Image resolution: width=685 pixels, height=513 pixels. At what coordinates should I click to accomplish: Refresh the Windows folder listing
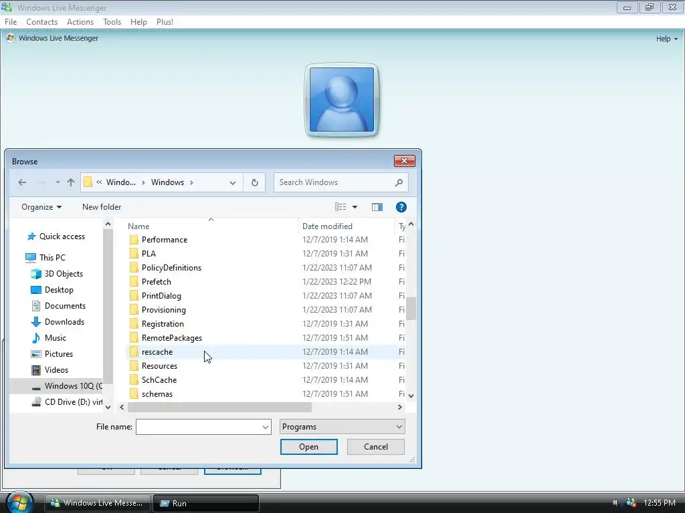[255, 182]
